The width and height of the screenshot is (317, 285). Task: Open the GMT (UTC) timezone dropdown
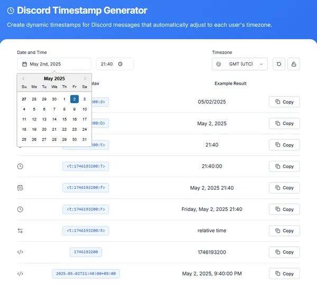click(x=240, y=64)
